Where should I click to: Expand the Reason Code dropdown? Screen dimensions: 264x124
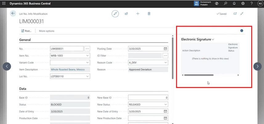coord(165,62)
